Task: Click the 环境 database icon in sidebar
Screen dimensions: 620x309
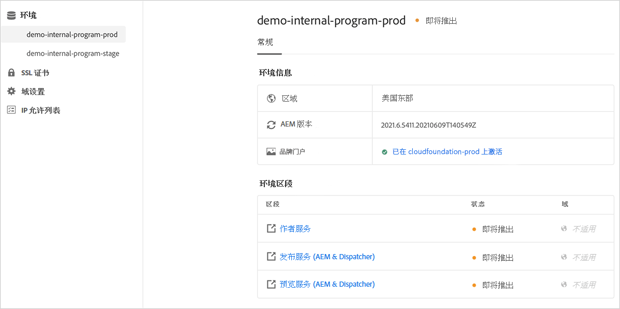Action: click(x=11, y=15)
